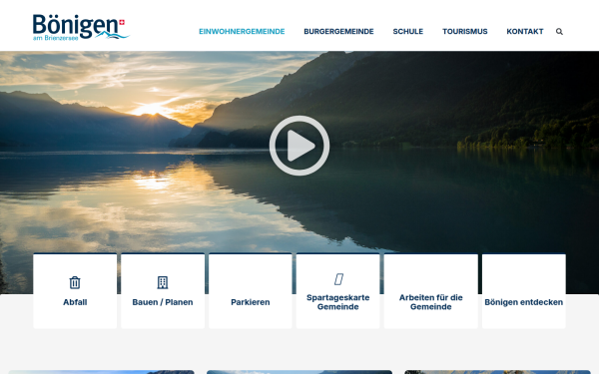Image resolution: width=599 pixels, height=374 pixels.
Task: Open the Burgergemeinde menu
Action: (338, 31)
